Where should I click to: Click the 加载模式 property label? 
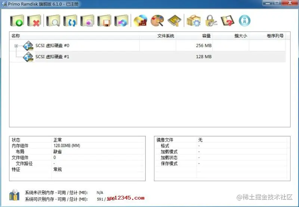pos(169,152)
